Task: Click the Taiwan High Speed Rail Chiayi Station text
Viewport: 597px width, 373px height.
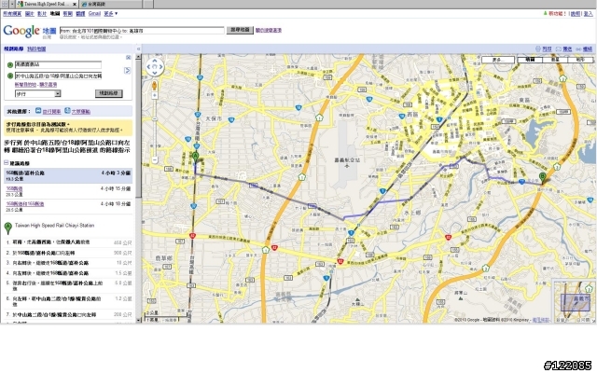Action: [x=54, y=226]
